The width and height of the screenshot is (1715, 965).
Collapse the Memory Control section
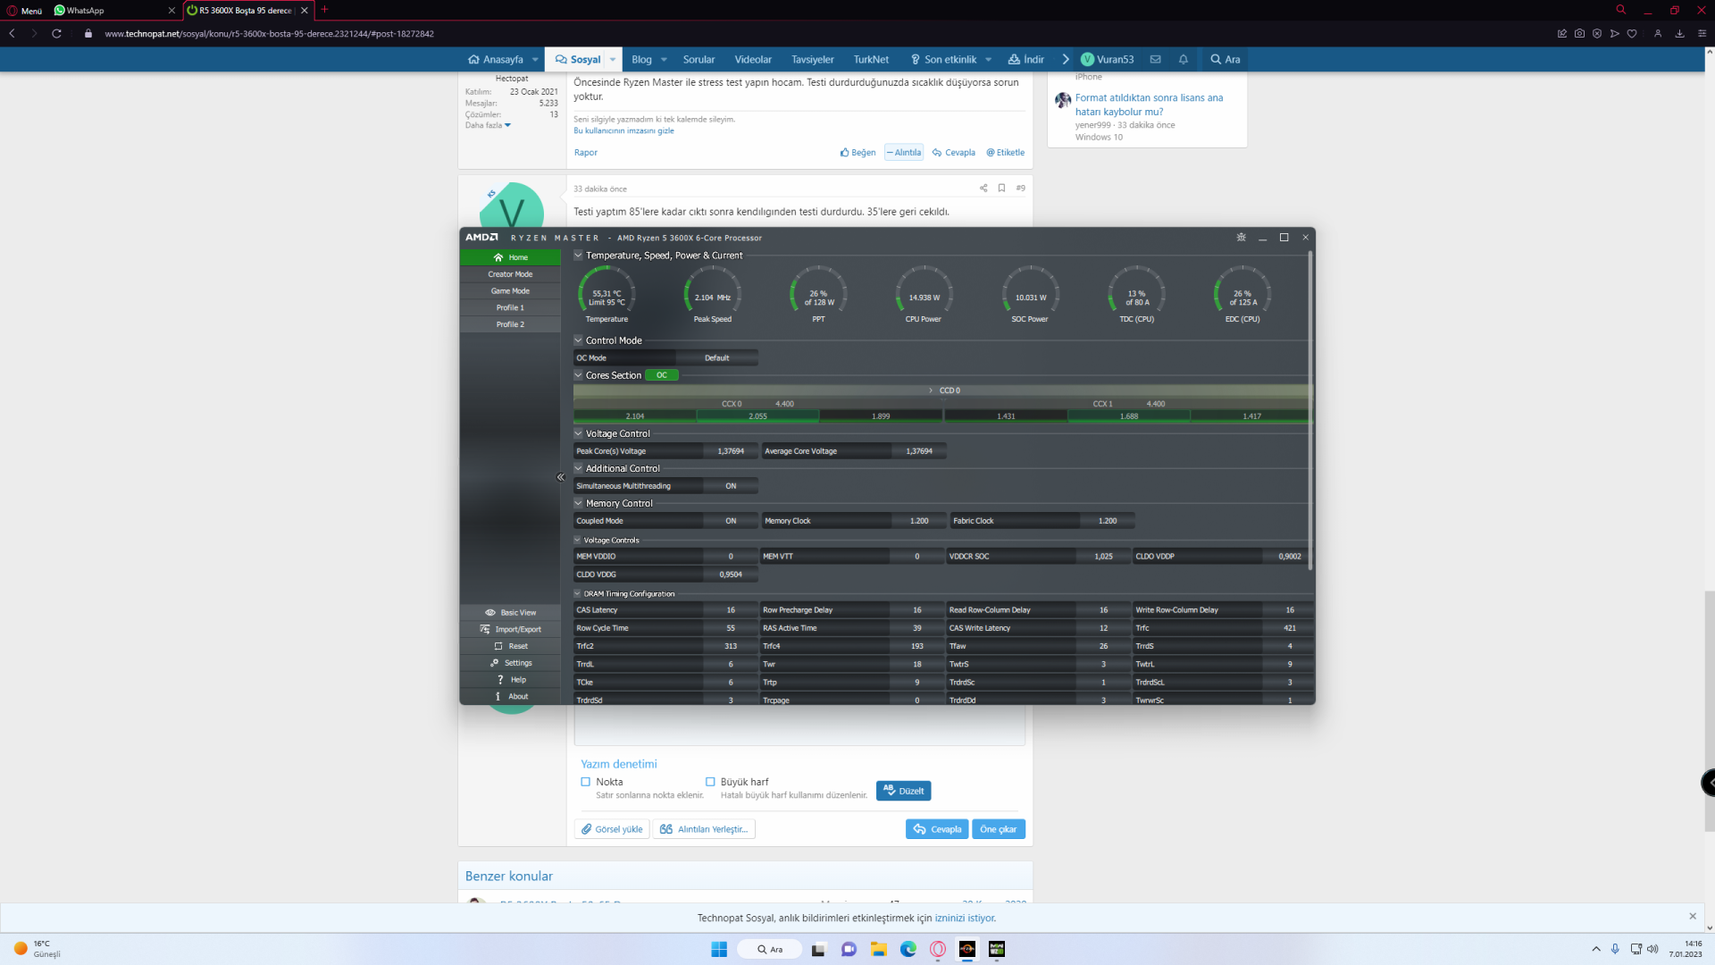click(579, 503)
